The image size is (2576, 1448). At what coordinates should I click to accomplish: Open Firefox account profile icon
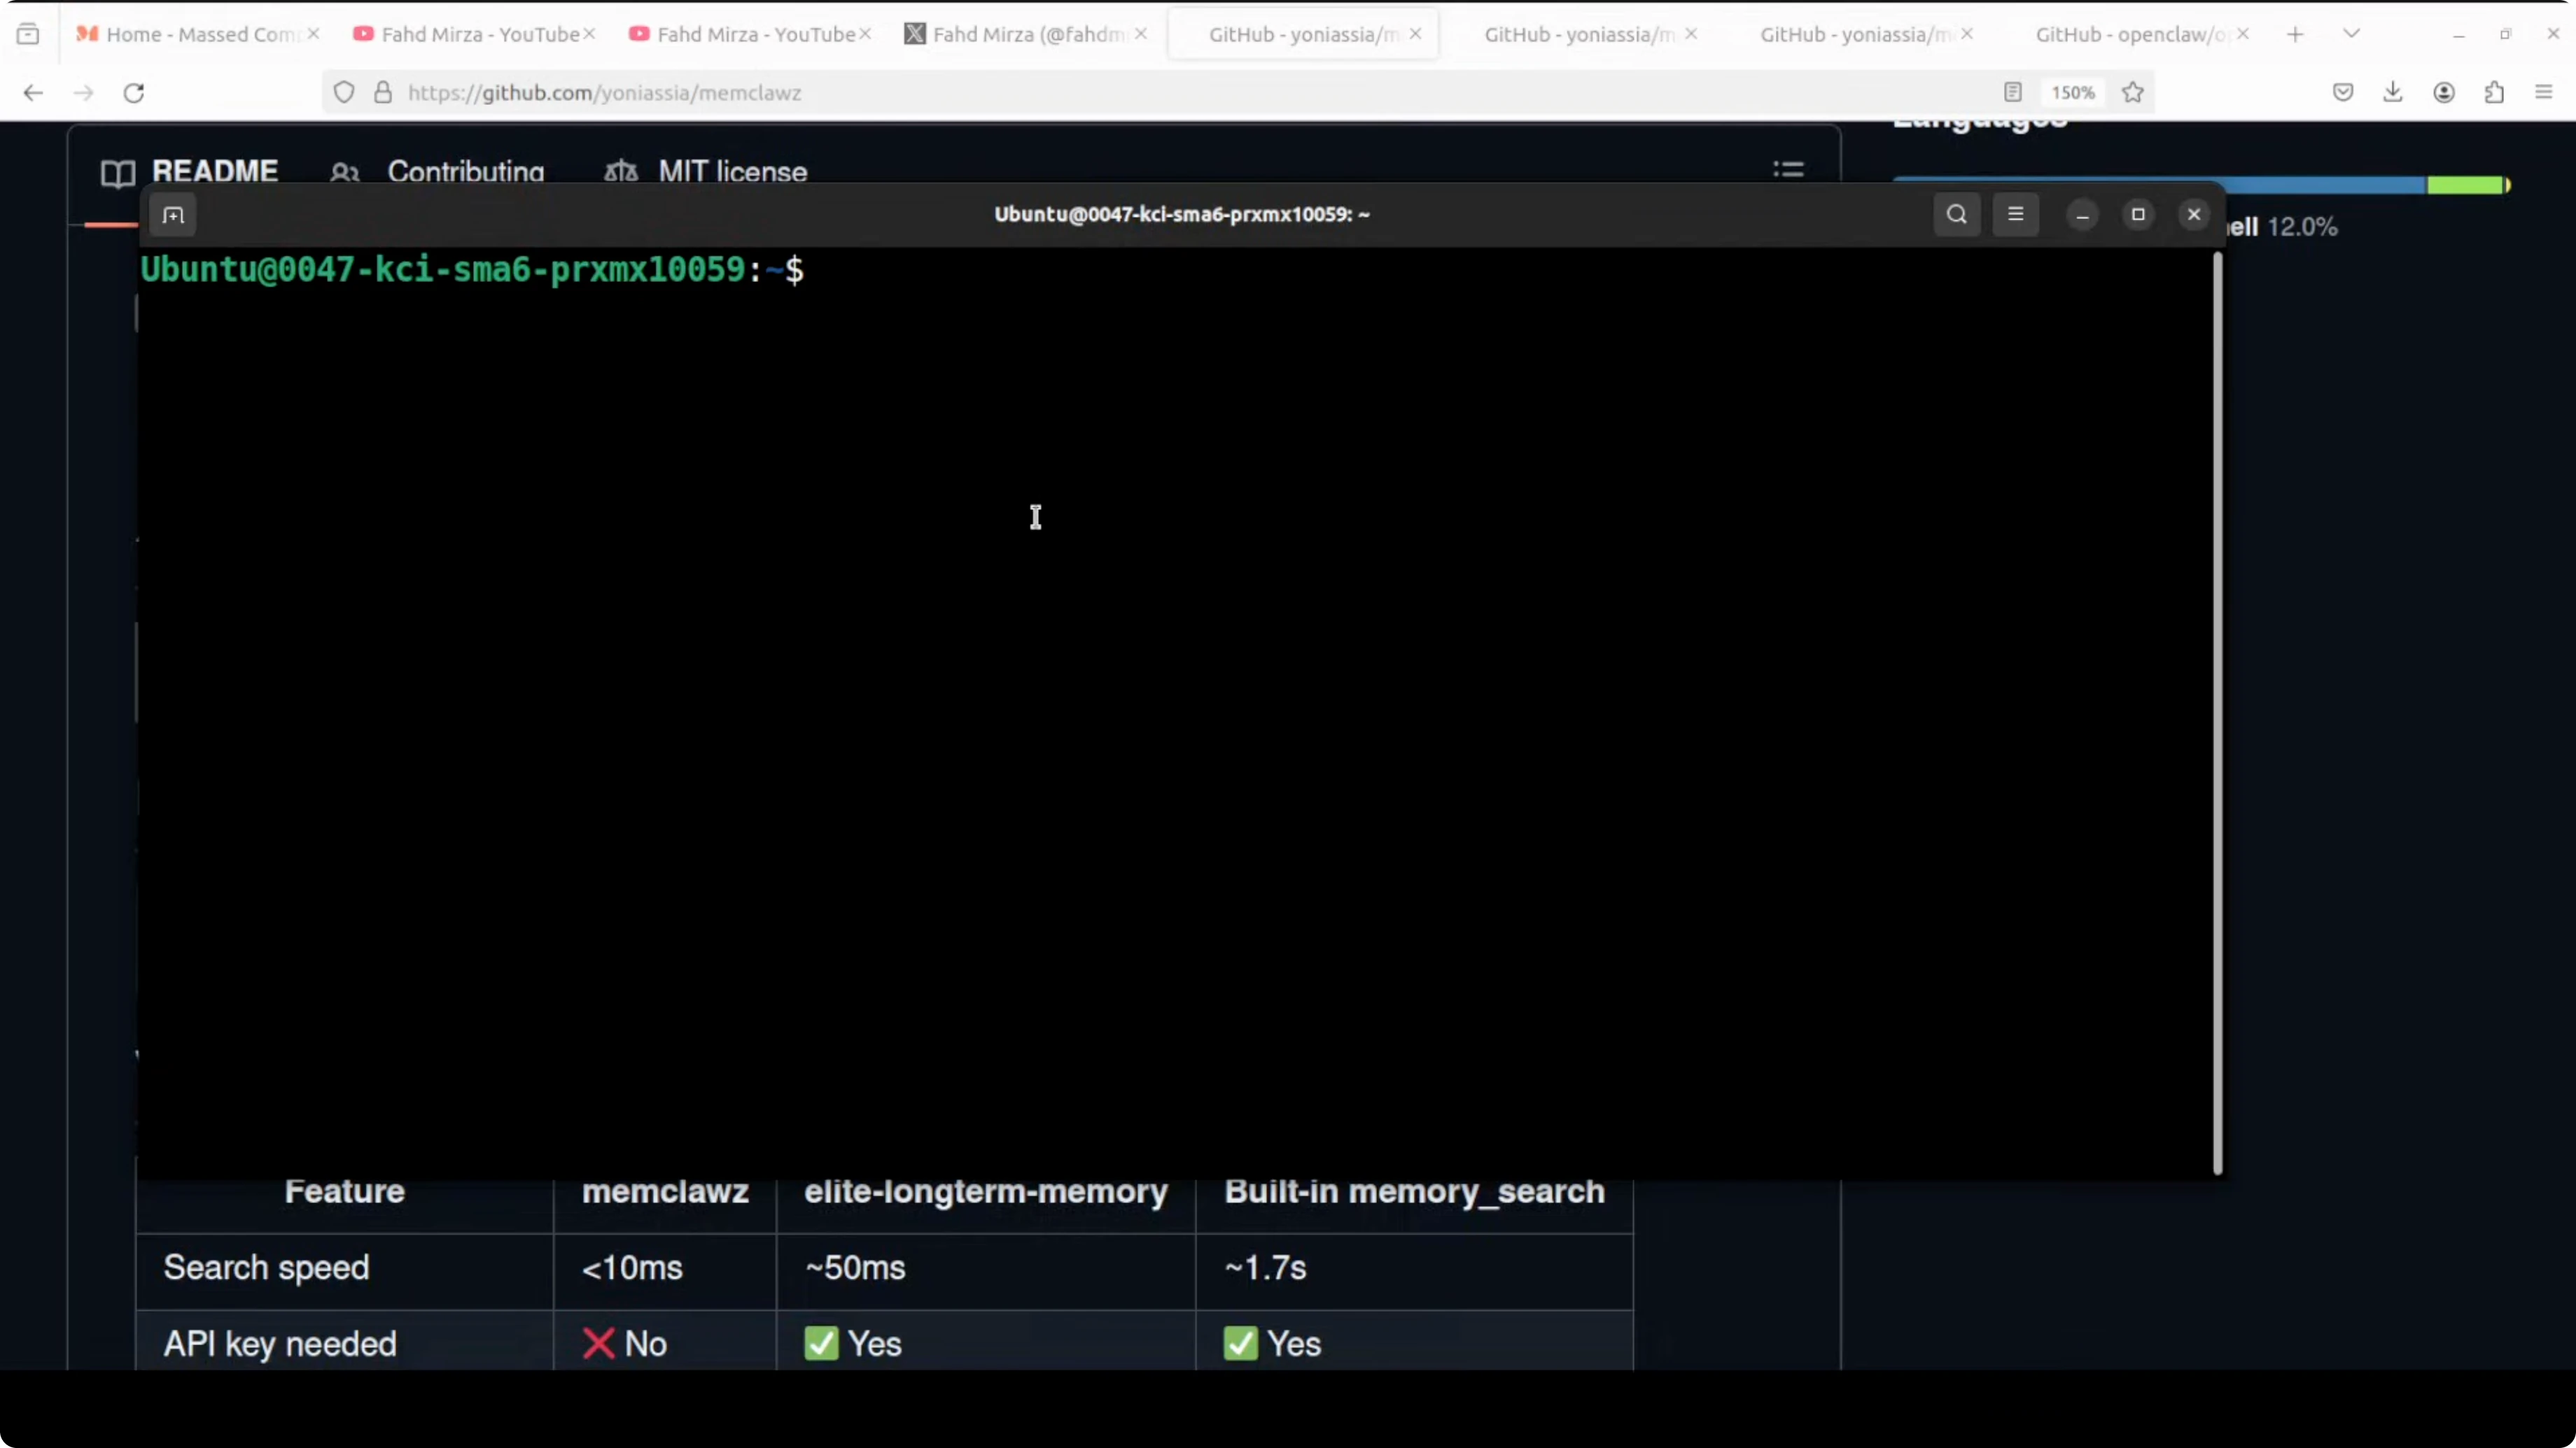[2444, 93]
